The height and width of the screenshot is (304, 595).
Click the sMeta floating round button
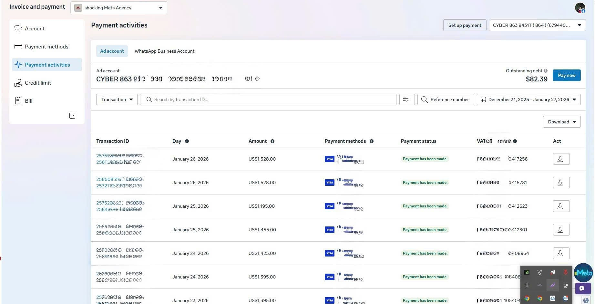click(583, 273)
